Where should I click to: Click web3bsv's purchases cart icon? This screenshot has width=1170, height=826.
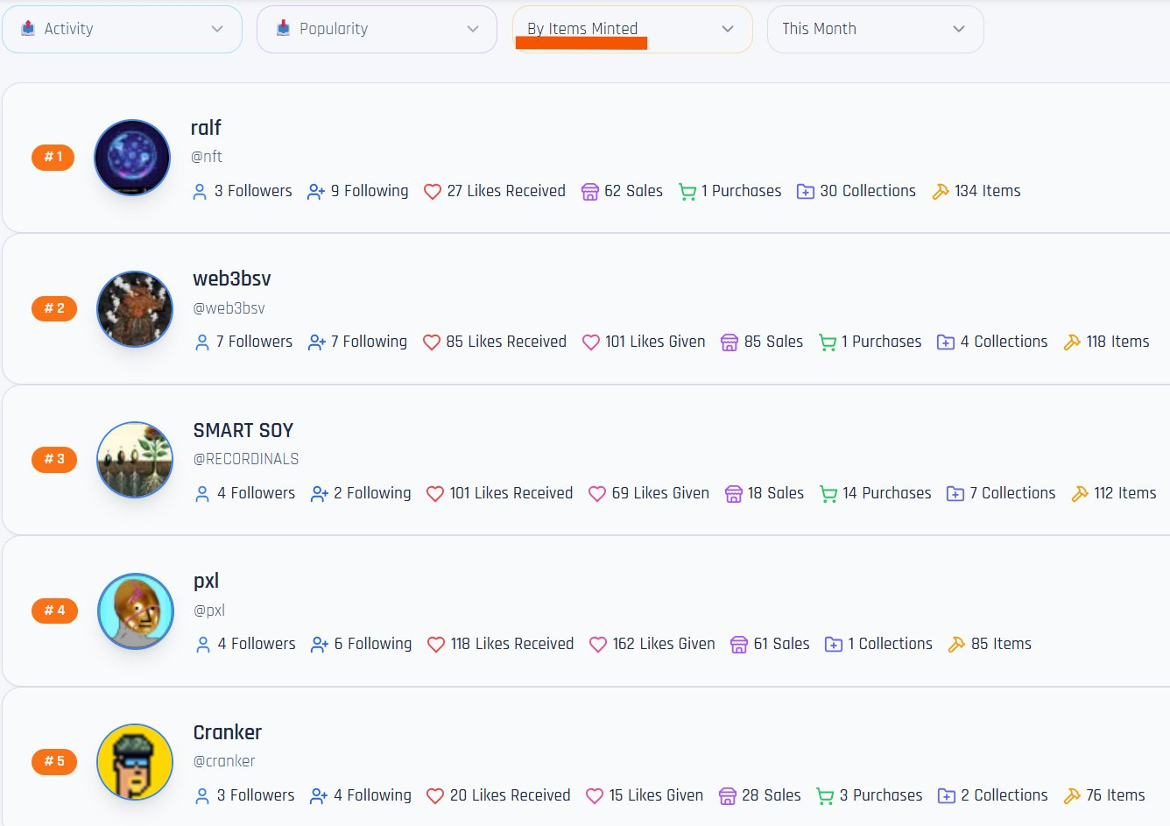pos(828,342)
